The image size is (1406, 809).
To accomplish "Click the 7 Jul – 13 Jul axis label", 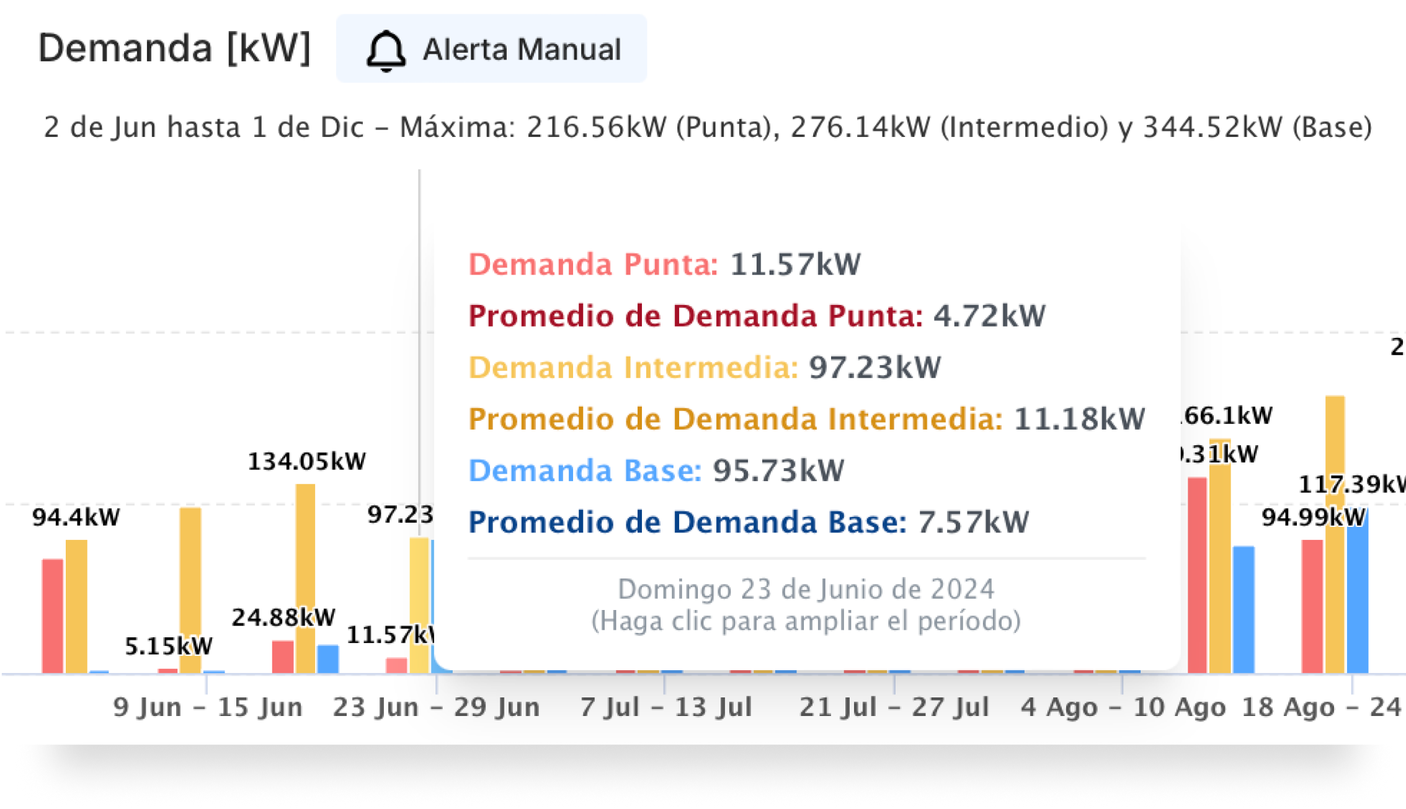I will pyautogui.click(x=665, y=707).
